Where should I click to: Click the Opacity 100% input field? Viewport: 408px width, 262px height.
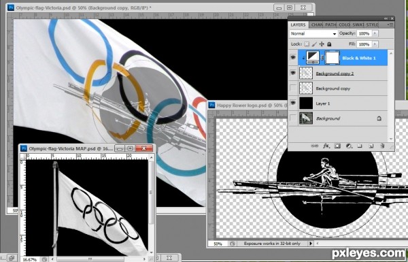point(364,33)
